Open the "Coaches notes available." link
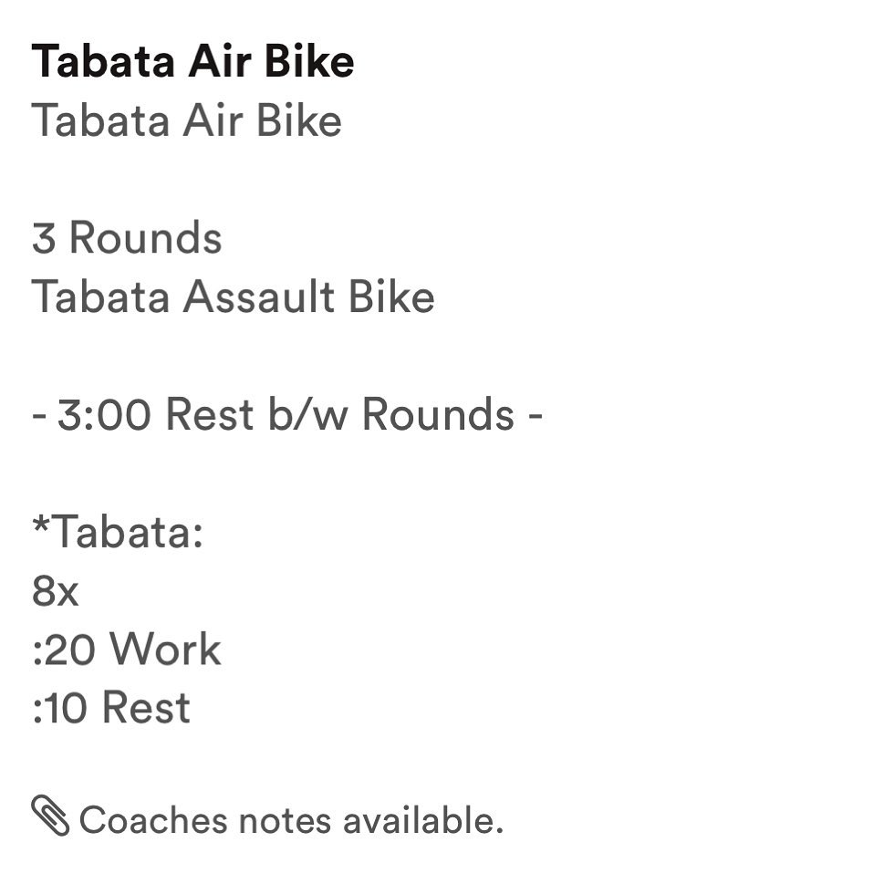The width and height of the screenshot is (894, 894). pyautogui.click(x=291, y=820)
